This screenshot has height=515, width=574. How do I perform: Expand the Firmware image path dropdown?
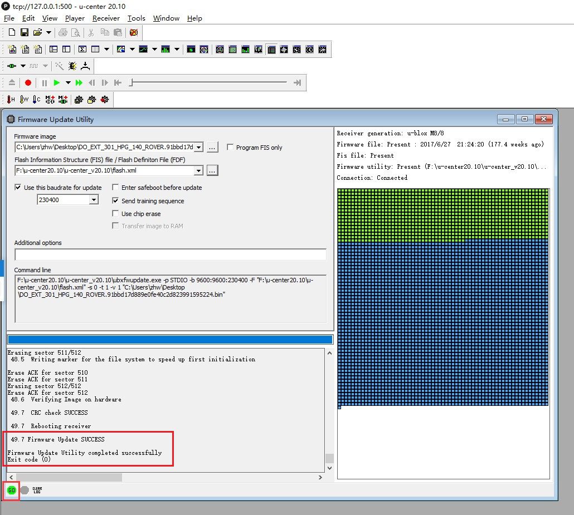tap(198, 147)
